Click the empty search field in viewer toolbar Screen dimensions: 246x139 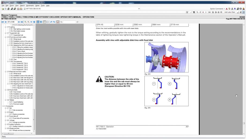point(69,22)
